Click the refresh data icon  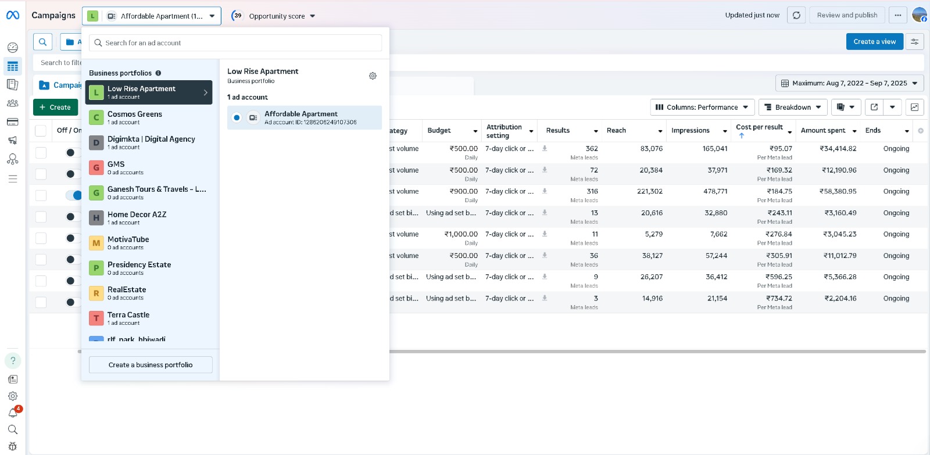[x=796, y=15]
